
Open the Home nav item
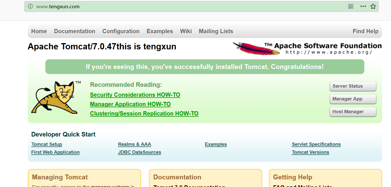[x=39, y=31]
